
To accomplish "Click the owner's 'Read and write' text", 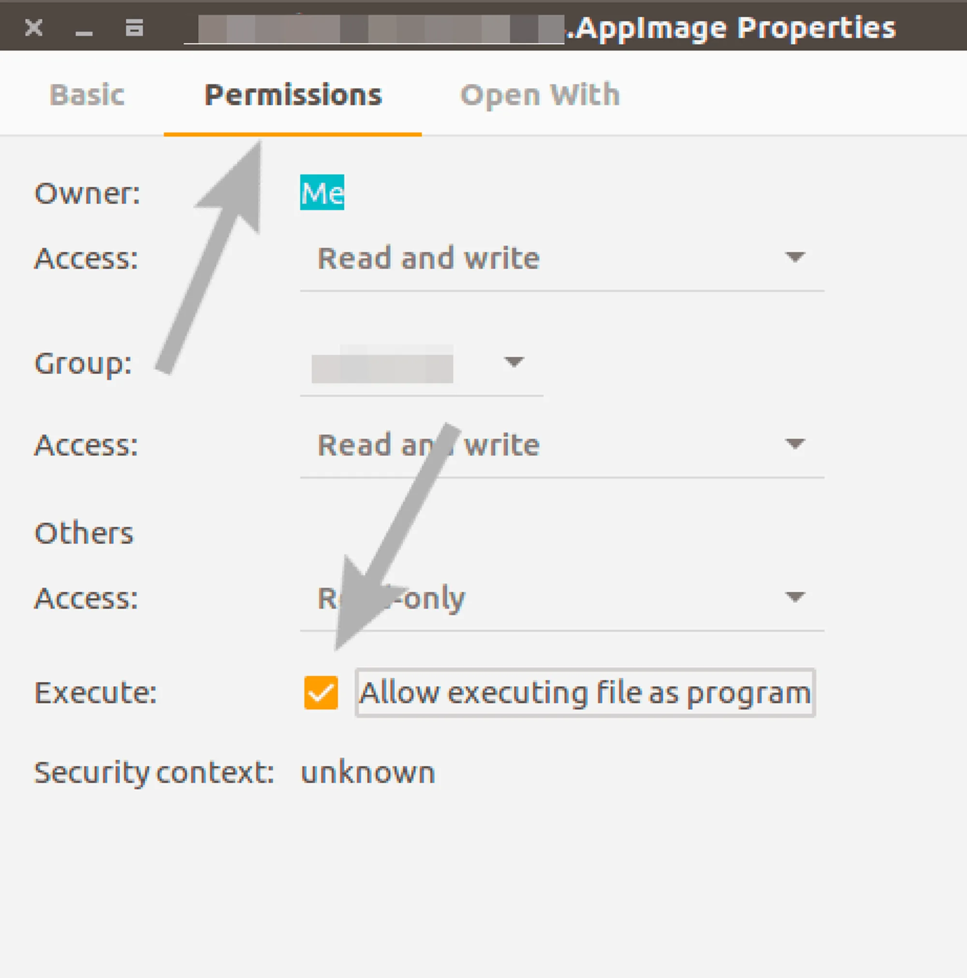I will tap(428, 258).
